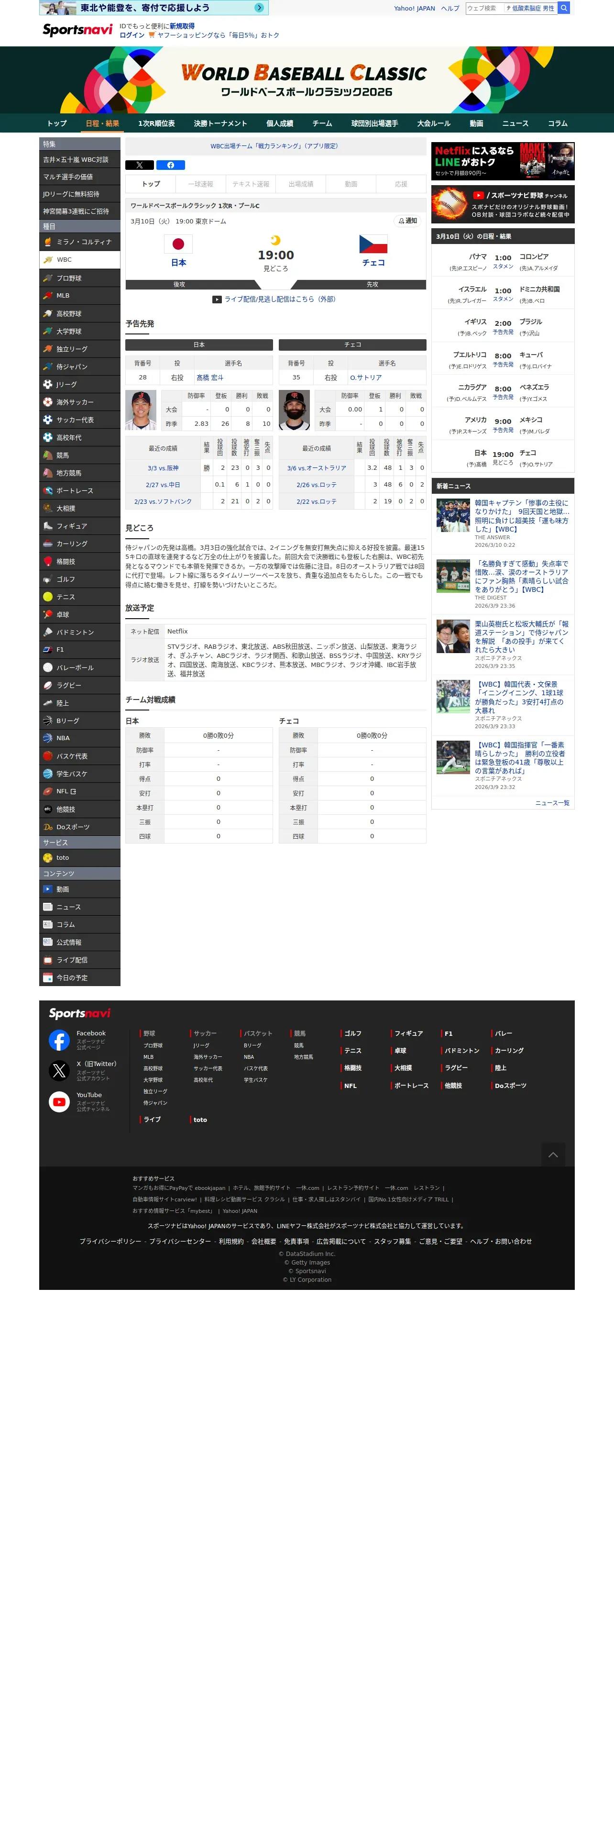The image size is (614, 1843).
Task: Select the 出場成績 game tab
Action: coord(301,184)
